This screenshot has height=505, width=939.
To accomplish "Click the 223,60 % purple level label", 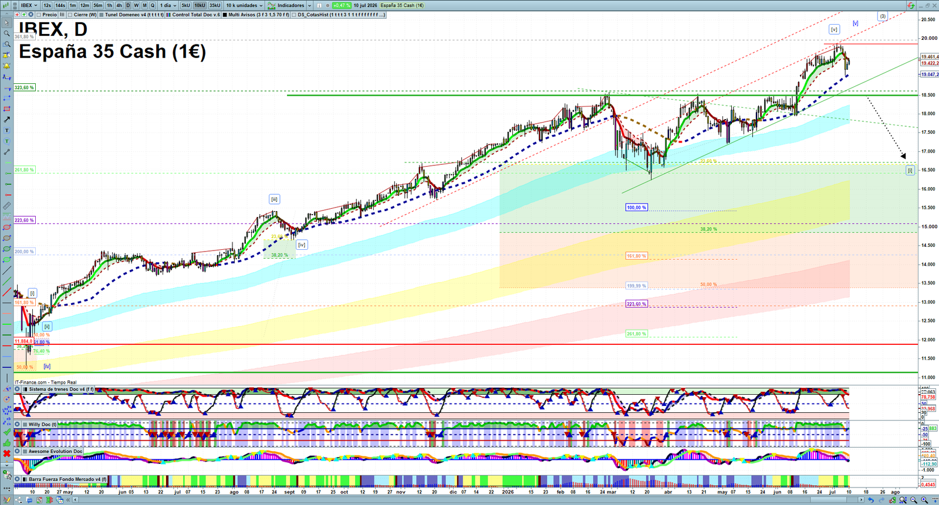I will (x=24, y=220).
